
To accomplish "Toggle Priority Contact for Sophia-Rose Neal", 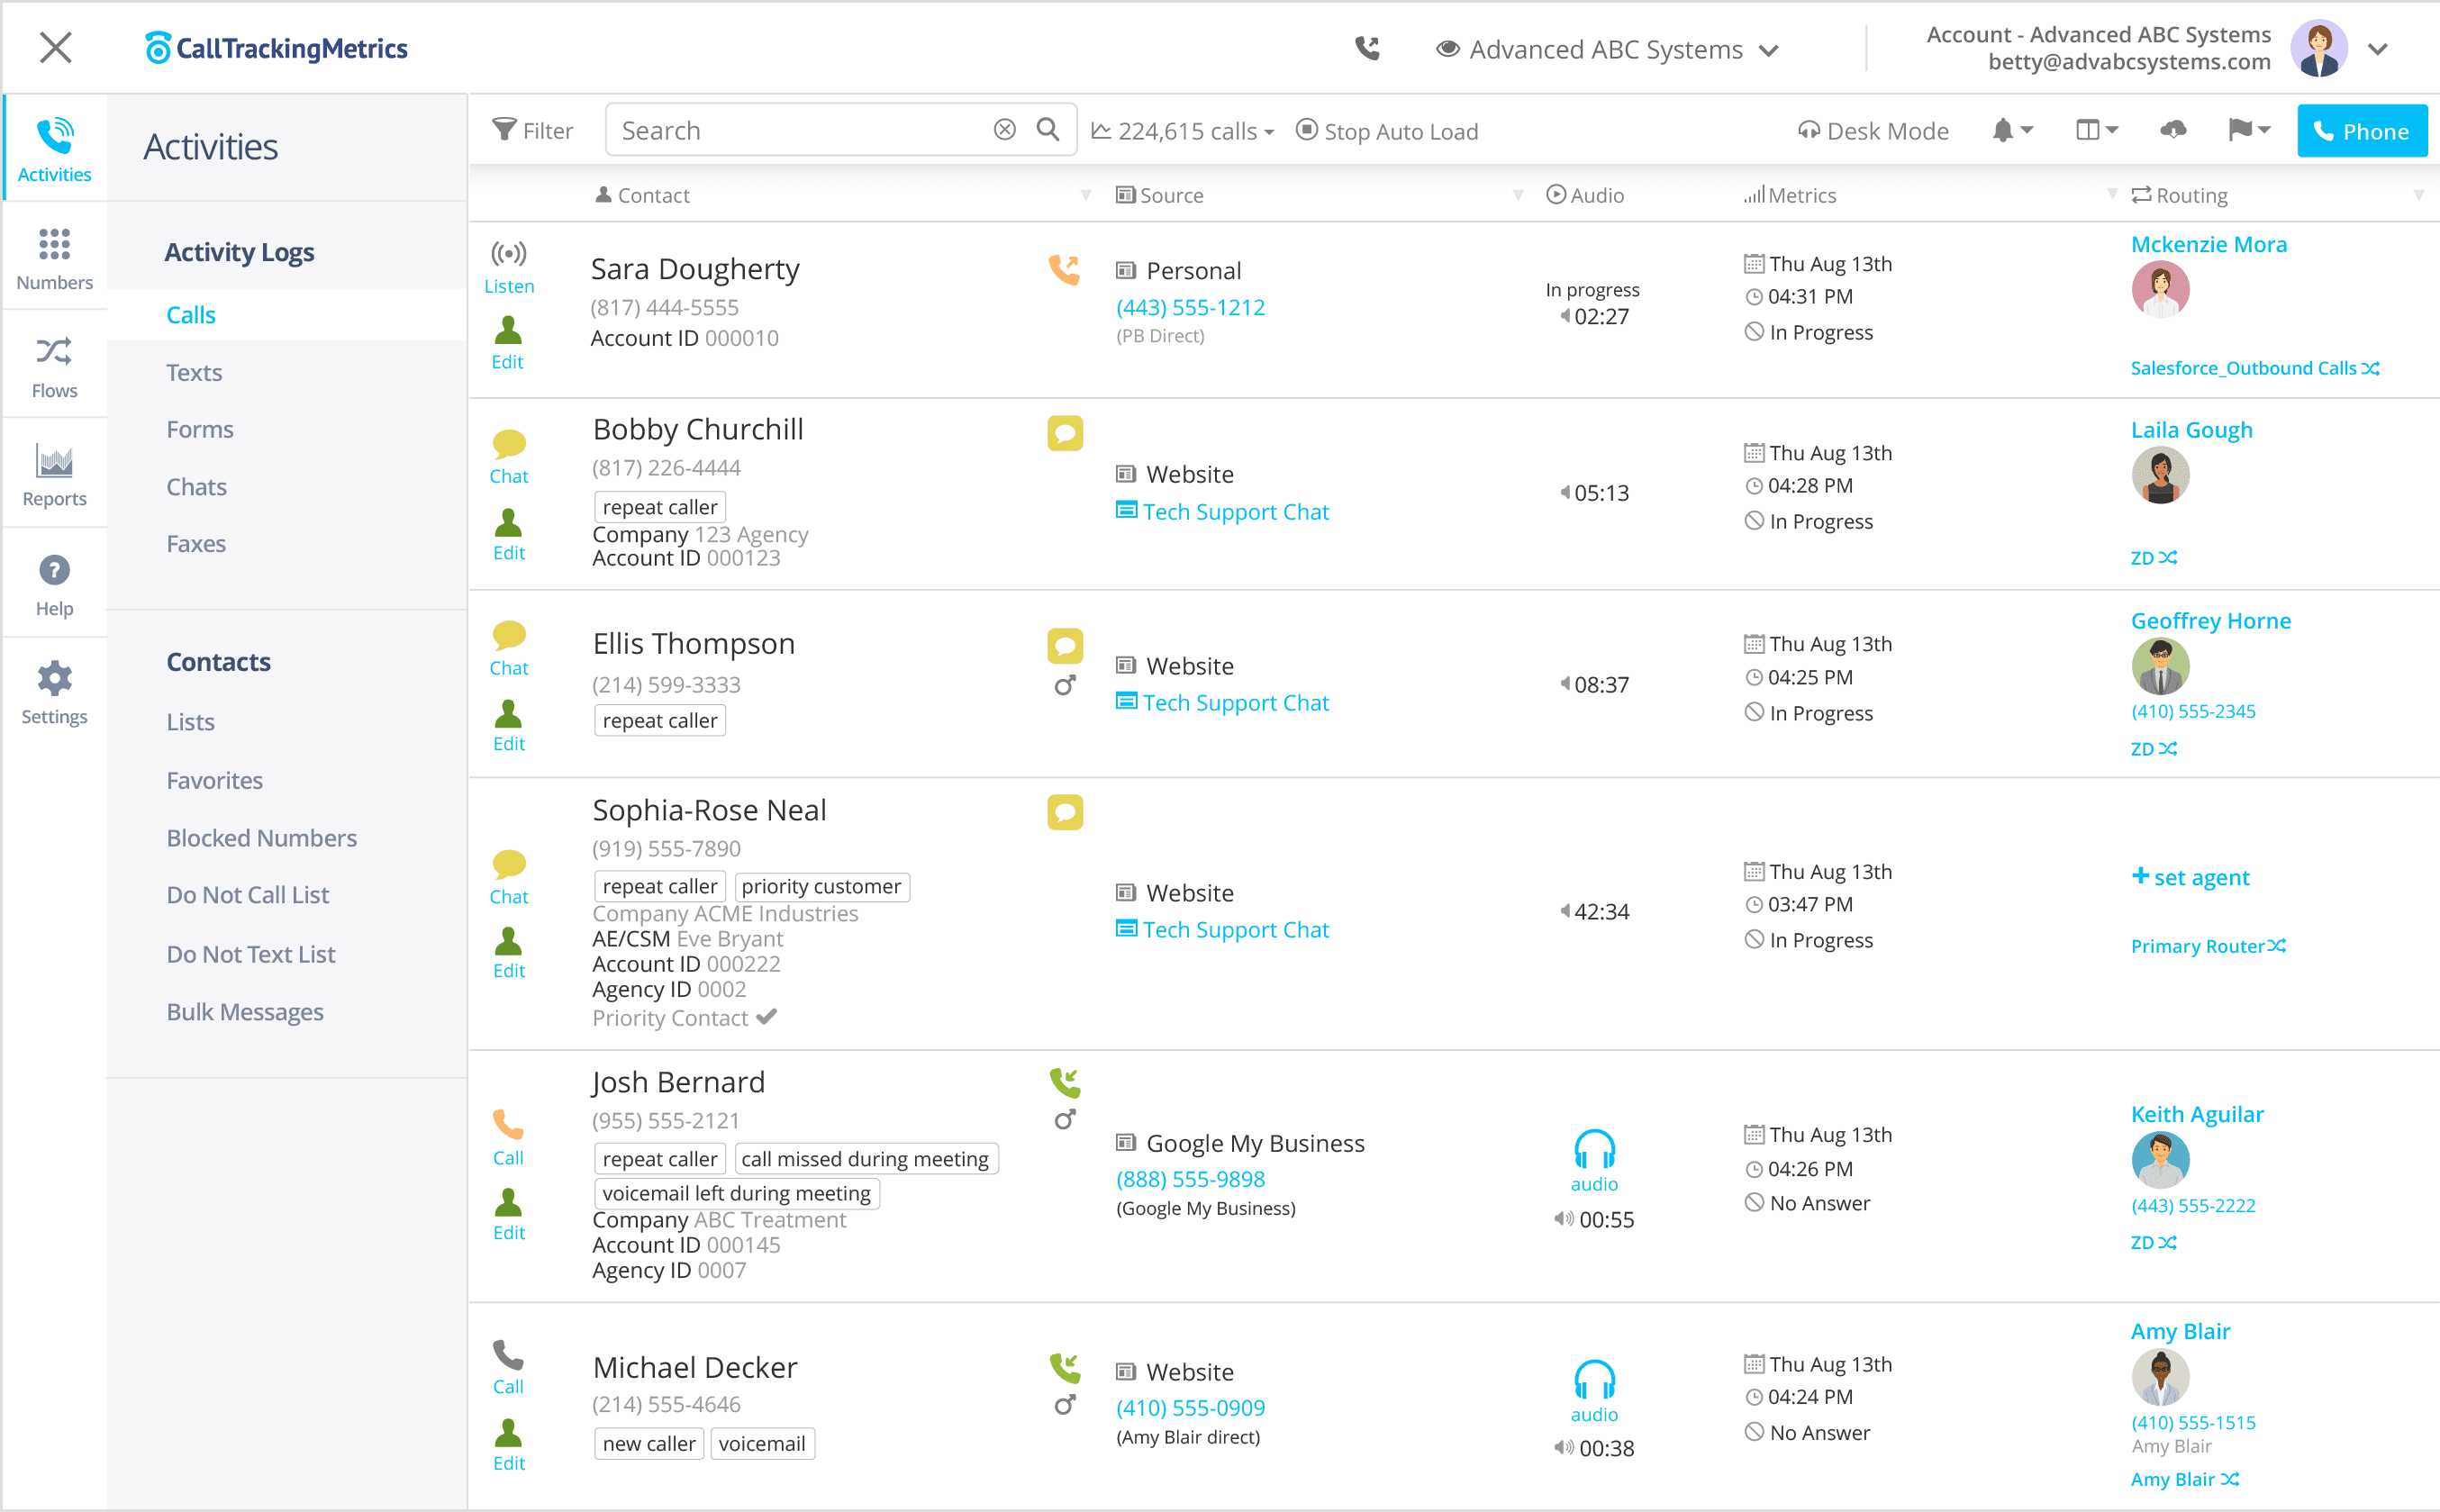I will [x=766, y=1017].
